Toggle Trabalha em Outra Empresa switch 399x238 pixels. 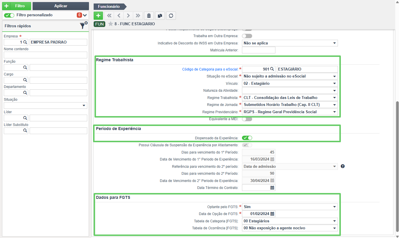click(247, 36)
